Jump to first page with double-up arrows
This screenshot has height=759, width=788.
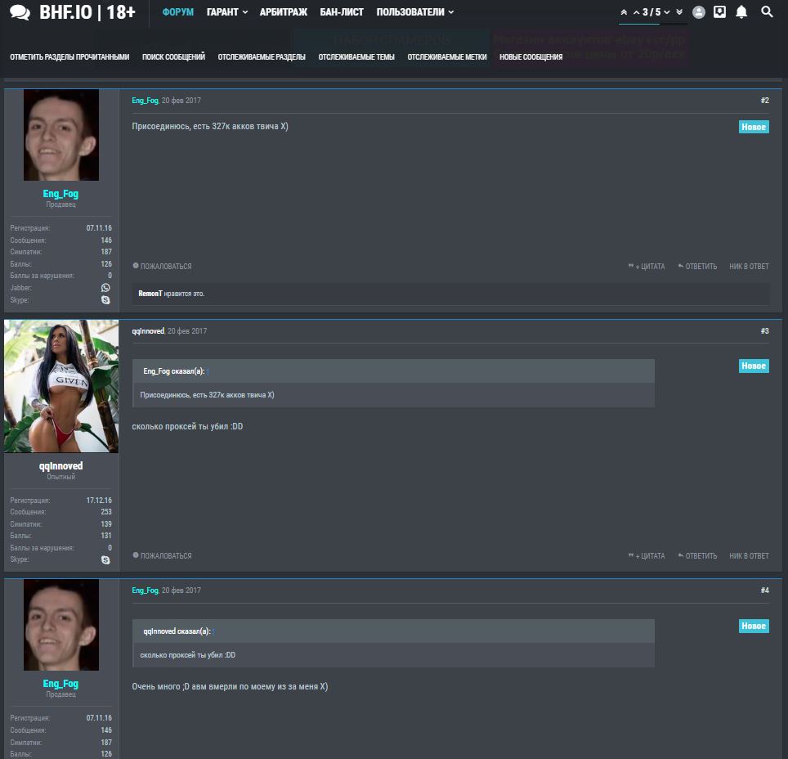point(624,12)
